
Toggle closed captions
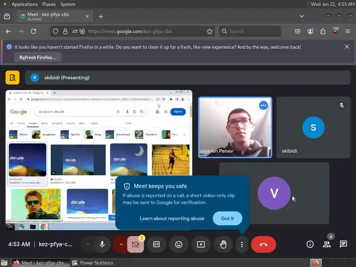[x=156, y=244]
